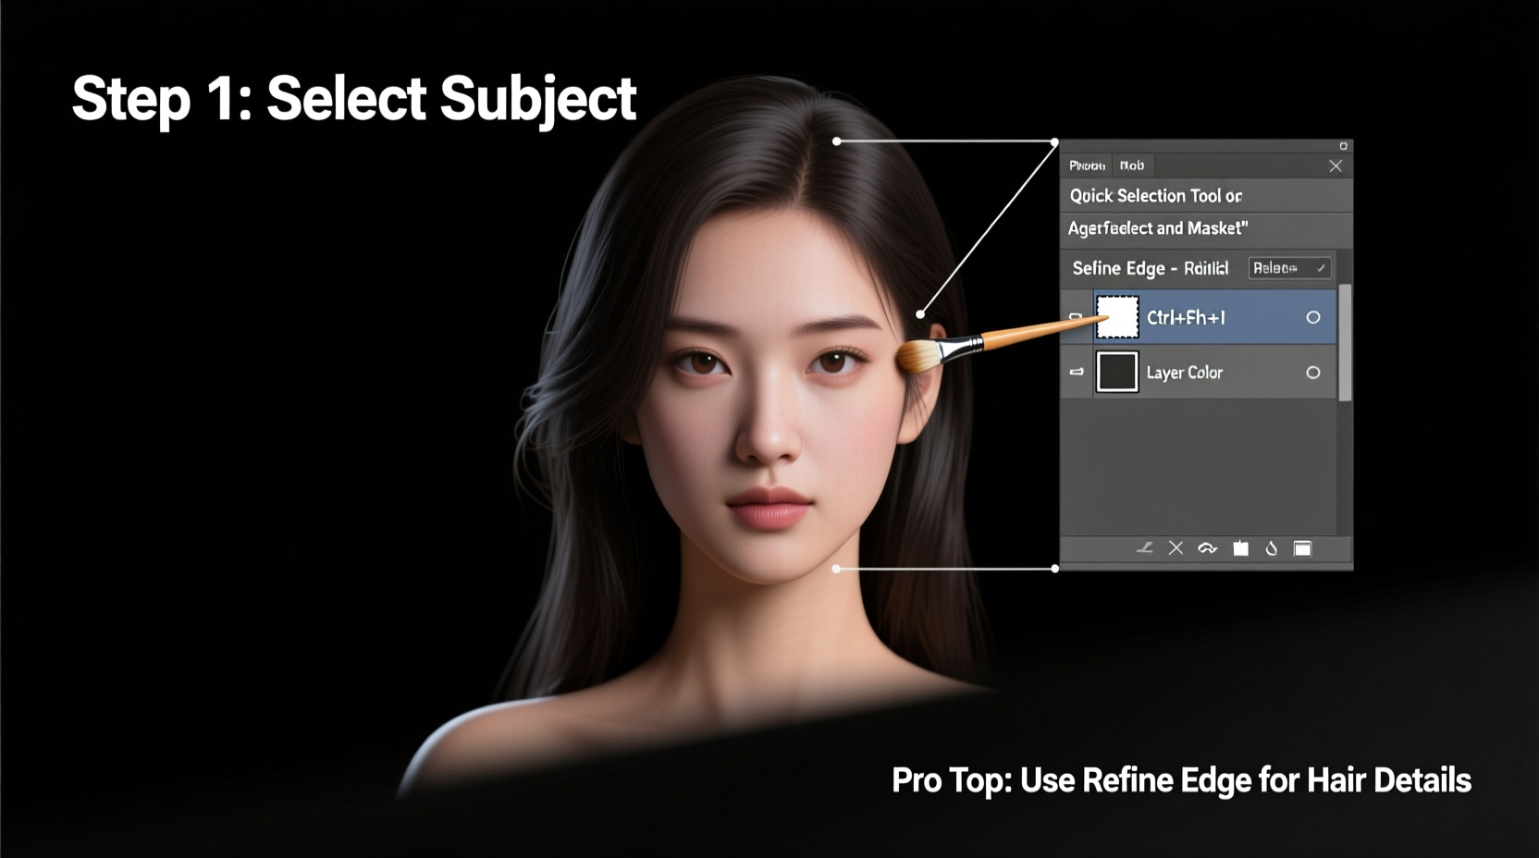Click the X delete icon in the bottom toolbar

(x=1176, y=548)
